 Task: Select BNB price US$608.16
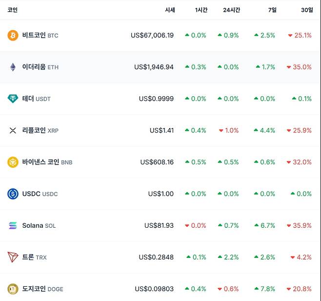click(157, 162)
